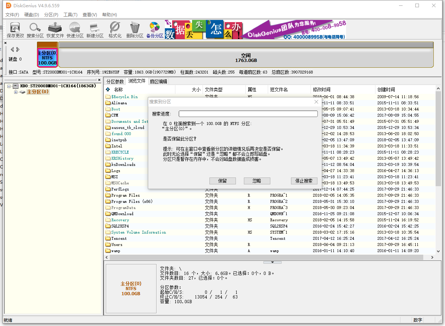
Task: Click the 格式化 (Format) toolbar icon
Action: coord(115,29)
